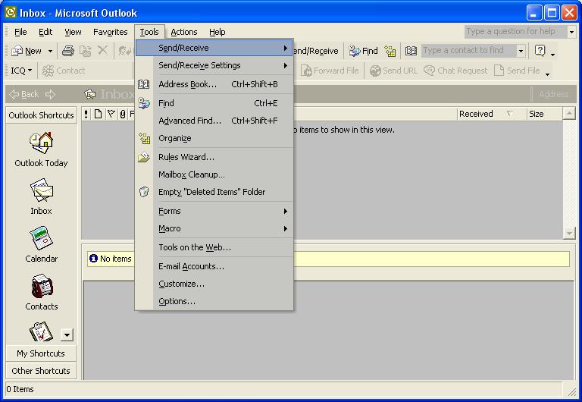This screenshot has width=582, height=402.
Task: Choose Find from Tools menu
Action: [x=214, y=103]
